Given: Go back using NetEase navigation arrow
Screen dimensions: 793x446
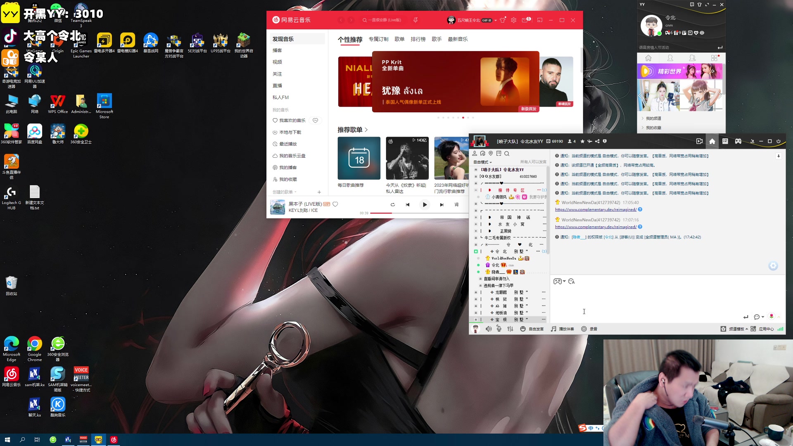Looking at the screenshot, I should (341, 20).
